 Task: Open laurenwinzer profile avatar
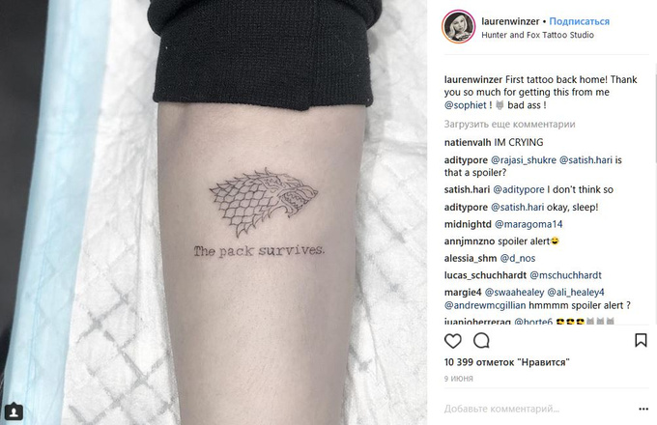(x=458, y=27)
